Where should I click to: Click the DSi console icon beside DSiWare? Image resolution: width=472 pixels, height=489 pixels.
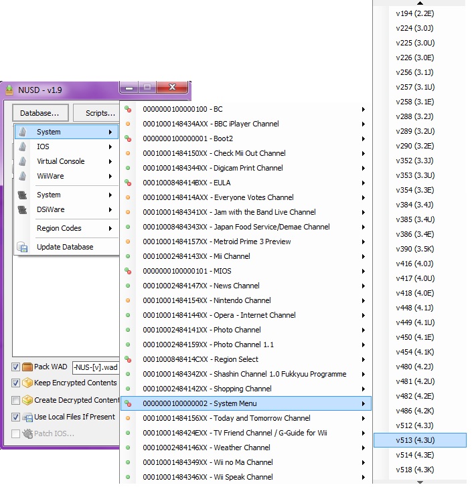click(23, 209)
